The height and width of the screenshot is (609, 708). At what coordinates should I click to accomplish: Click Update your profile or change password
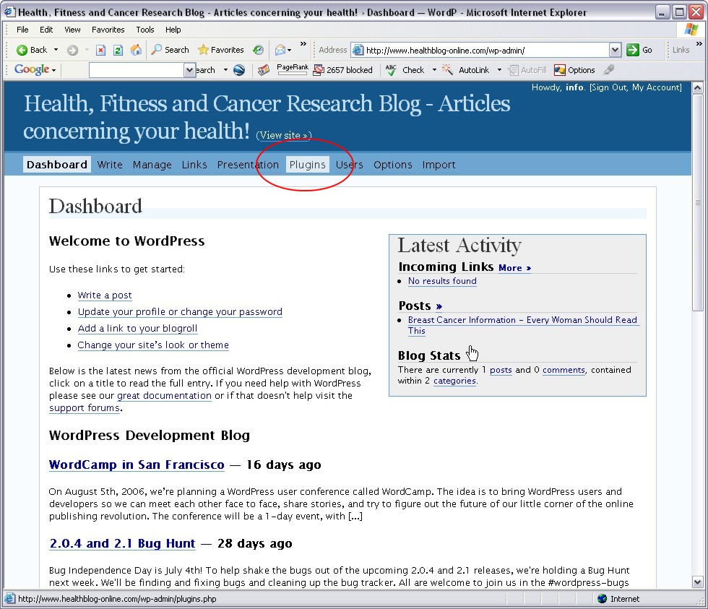[180, 312]
